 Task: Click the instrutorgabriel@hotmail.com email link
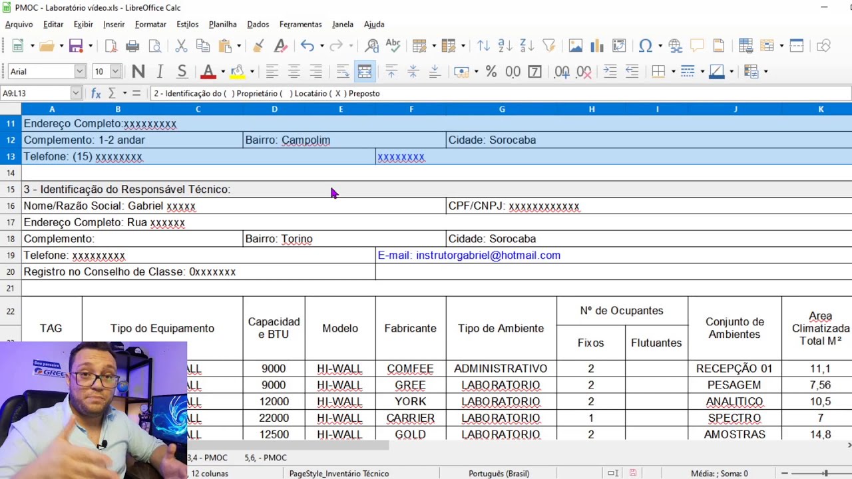[x=488, y=255]
